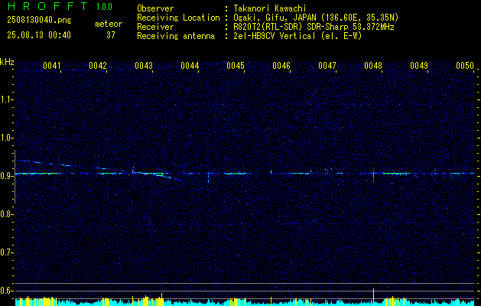
Task: Click the 0047 time marker
Action: click(327, 65)
